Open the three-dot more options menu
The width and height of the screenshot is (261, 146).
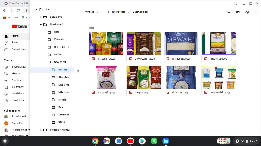coord(256,12)
